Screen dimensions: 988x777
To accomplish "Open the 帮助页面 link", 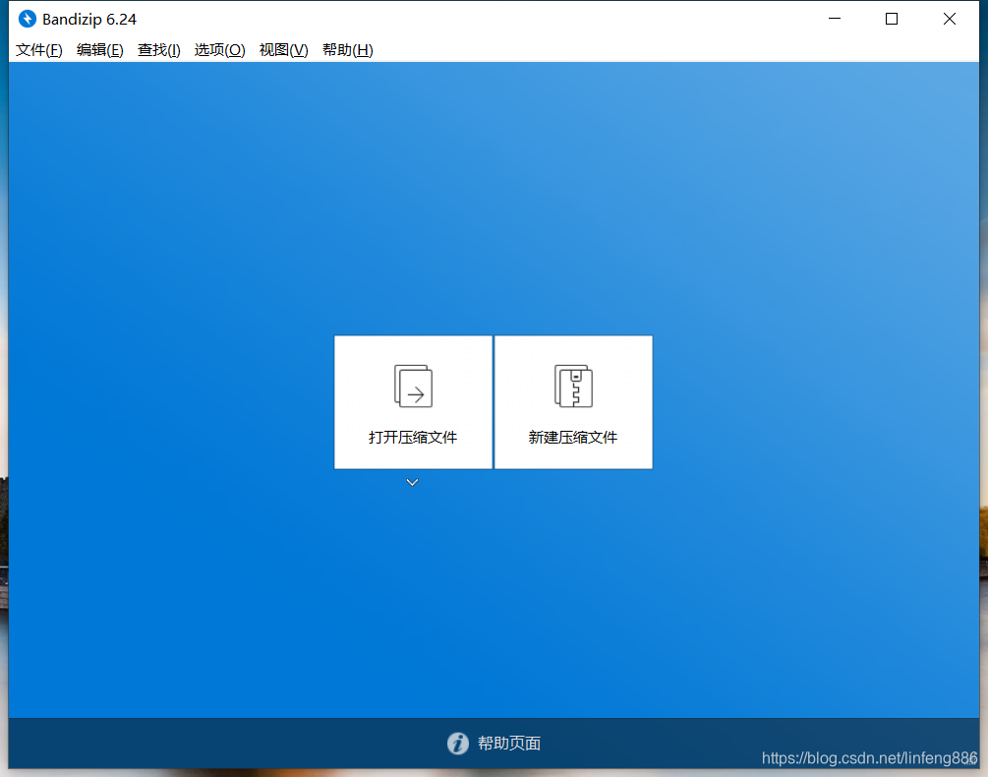I will click(x=509, y=743).
